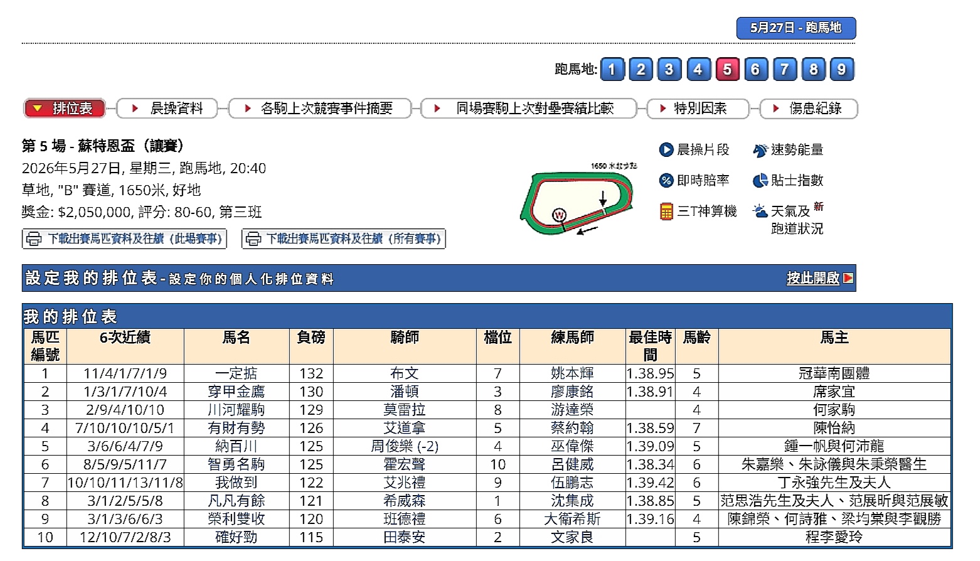Click the 5月27日 - 跑馬地 button
980x561 pixels.
pos(796,28)
